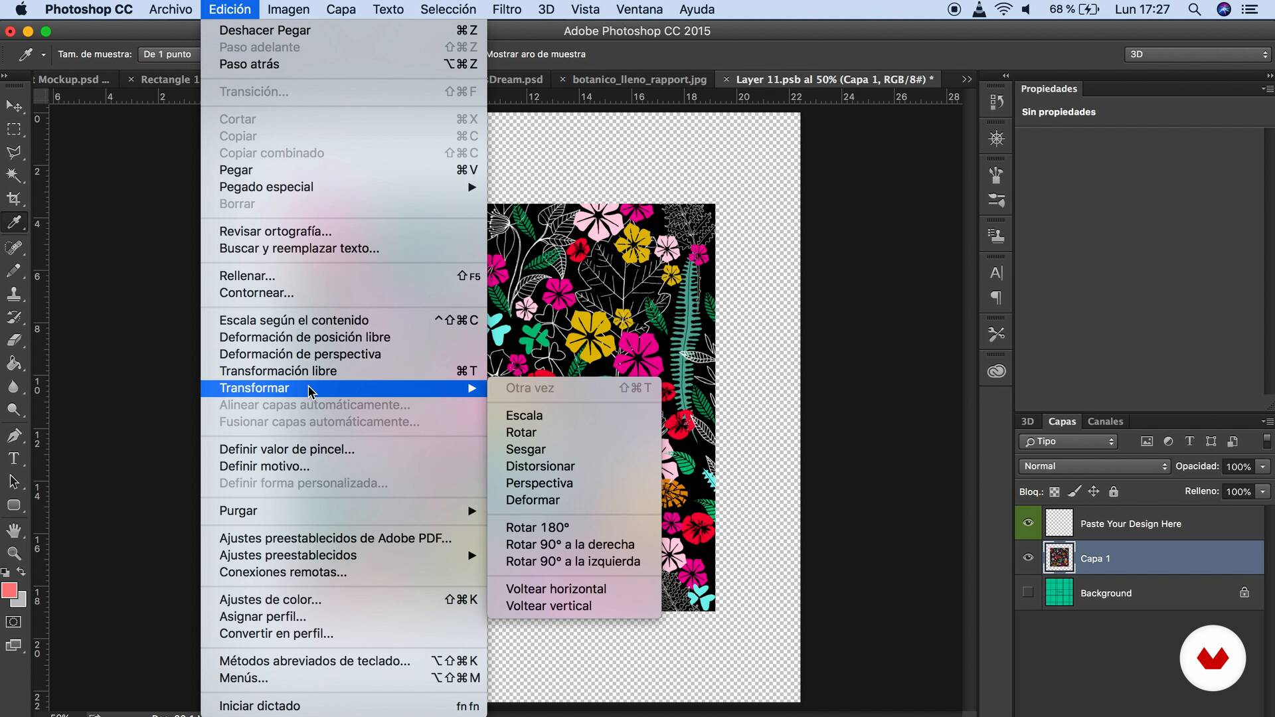Swap foreground and background colors
The height and width of the screenshot is (717, 1275).
coord(21,572)
